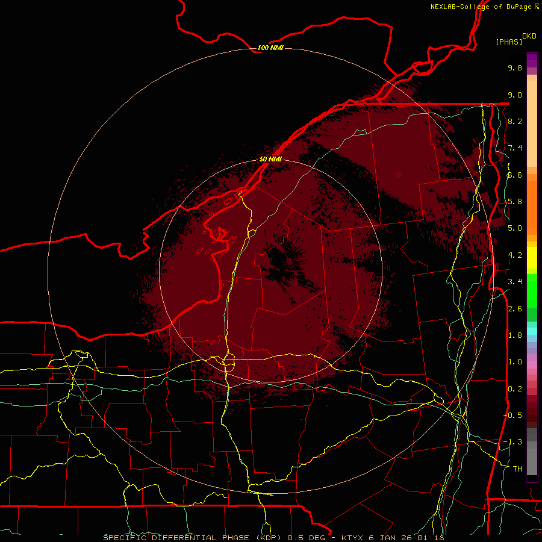Click the 7.4 legend value

pyautogui.click(x=515, y=148)
